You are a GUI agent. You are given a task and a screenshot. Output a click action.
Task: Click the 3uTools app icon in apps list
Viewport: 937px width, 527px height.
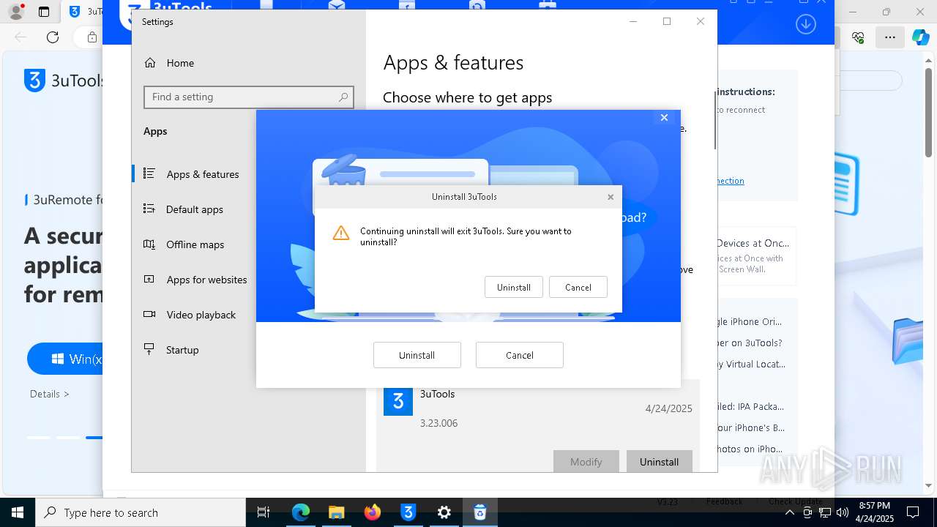pyautogui.click(x=398, y=401)
